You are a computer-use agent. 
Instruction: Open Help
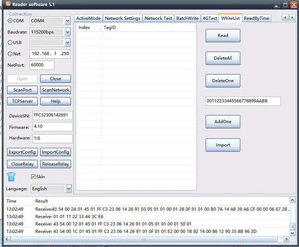point(55,101)
